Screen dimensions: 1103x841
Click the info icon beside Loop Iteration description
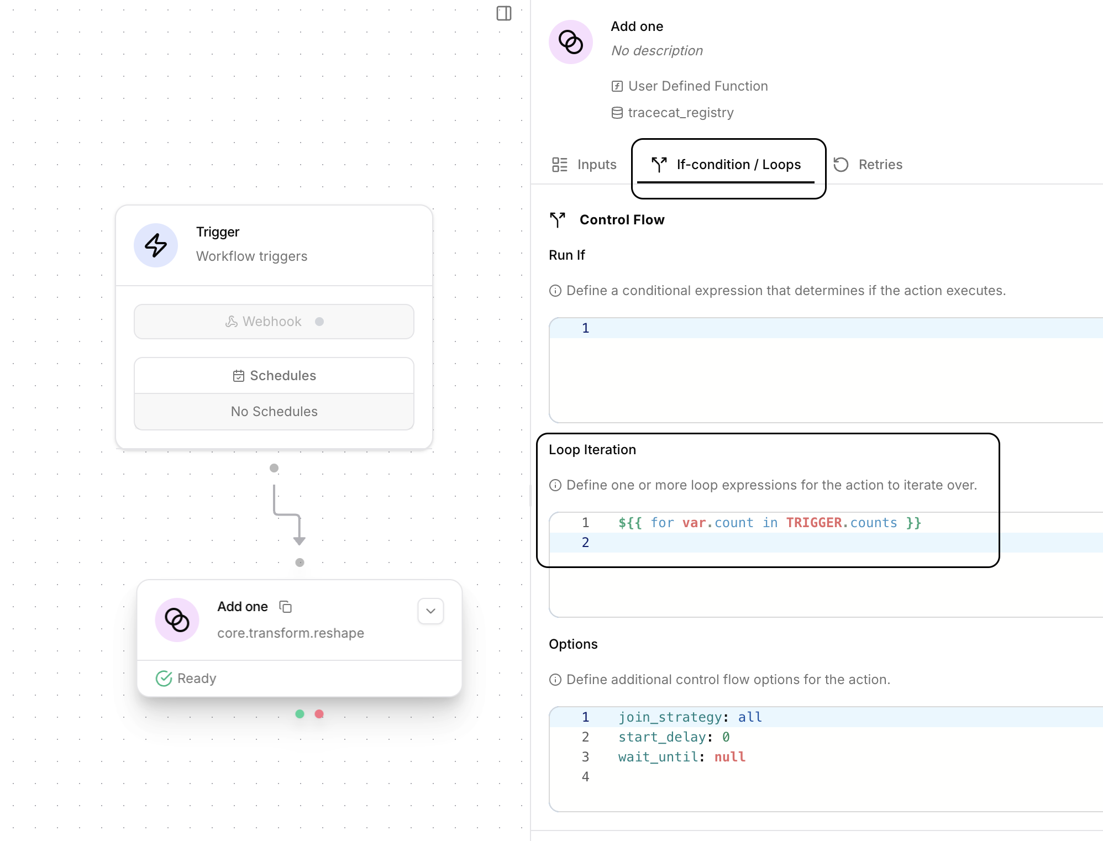(x=555, y=485)
